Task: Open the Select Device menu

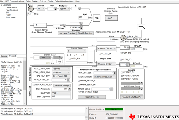Action: [32, 1]
